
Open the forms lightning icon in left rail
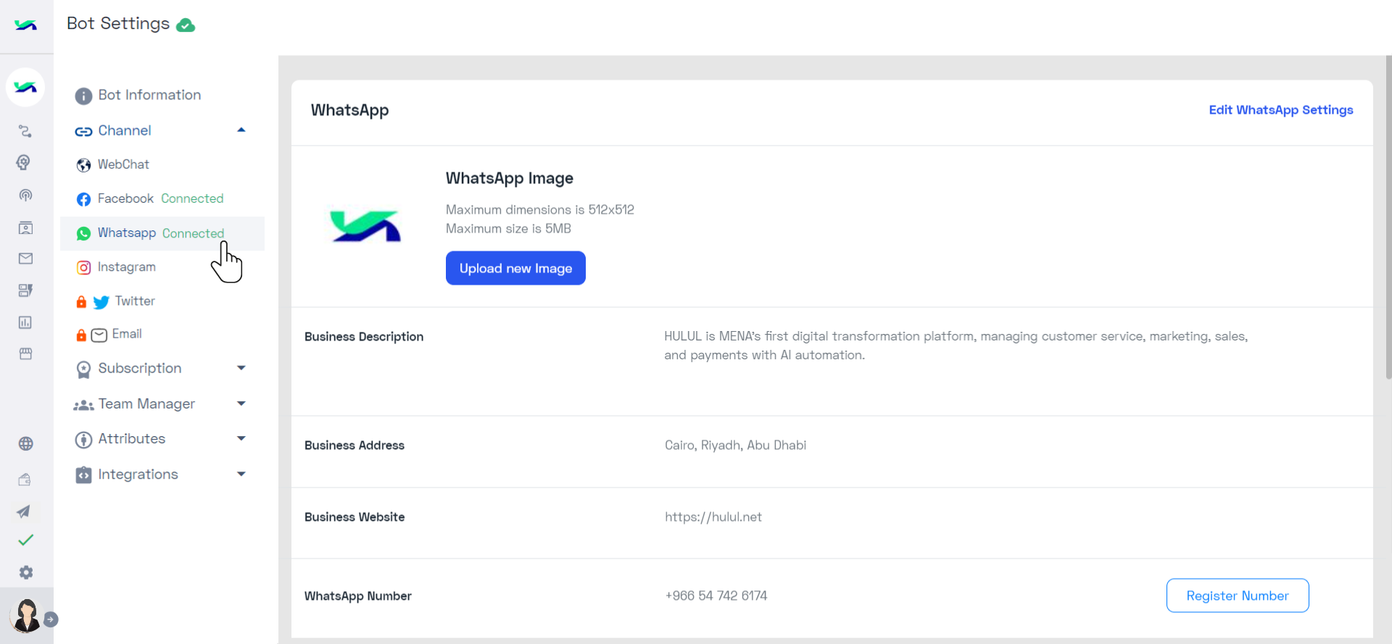coord(25,290)
